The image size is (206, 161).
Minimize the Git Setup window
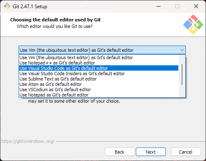coord(159,6)
